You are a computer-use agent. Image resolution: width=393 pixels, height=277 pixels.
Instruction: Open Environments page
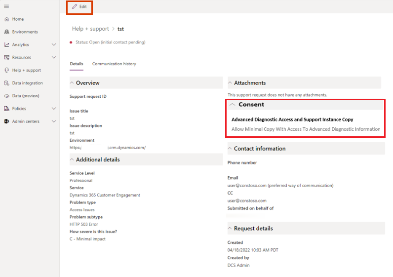point(25,32)
